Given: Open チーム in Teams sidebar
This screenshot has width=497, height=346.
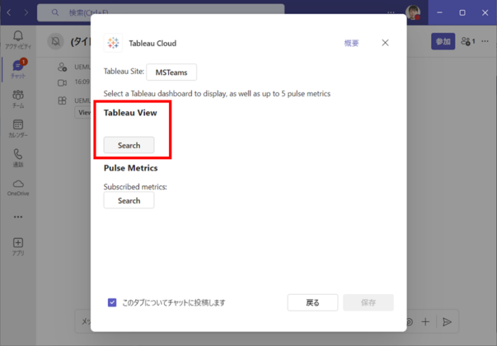Looking at the screenshot, I should point(18,99).
